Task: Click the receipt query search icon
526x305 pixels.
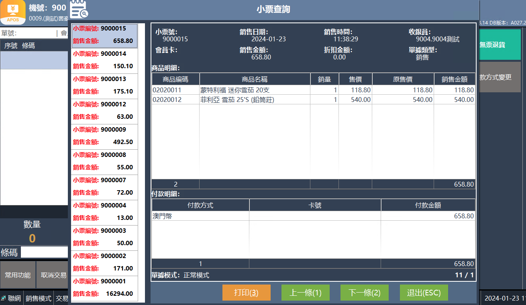Action: pyautogui.click(x=79, y=10)
